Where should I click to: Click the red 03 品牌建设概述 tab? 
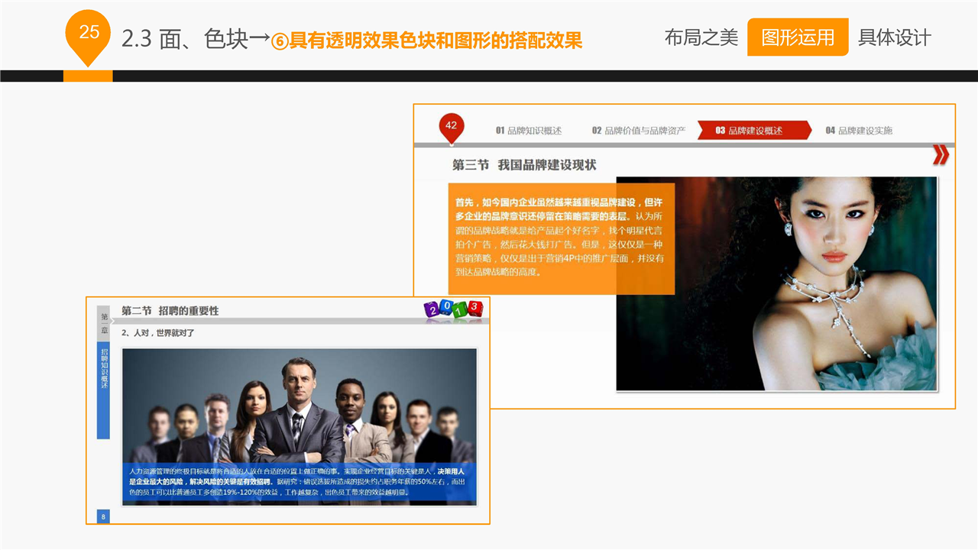coord(752,131)
